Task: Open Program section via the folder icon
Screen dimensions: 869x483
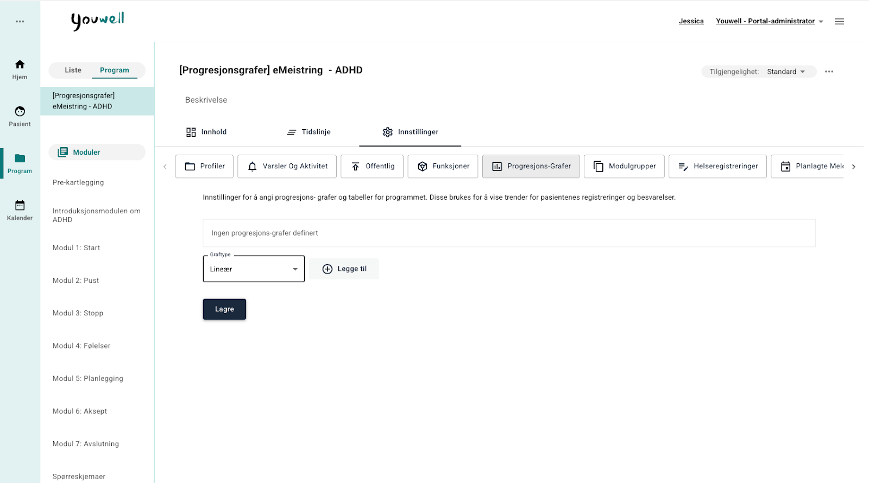Action: click(x=20, y=158)
